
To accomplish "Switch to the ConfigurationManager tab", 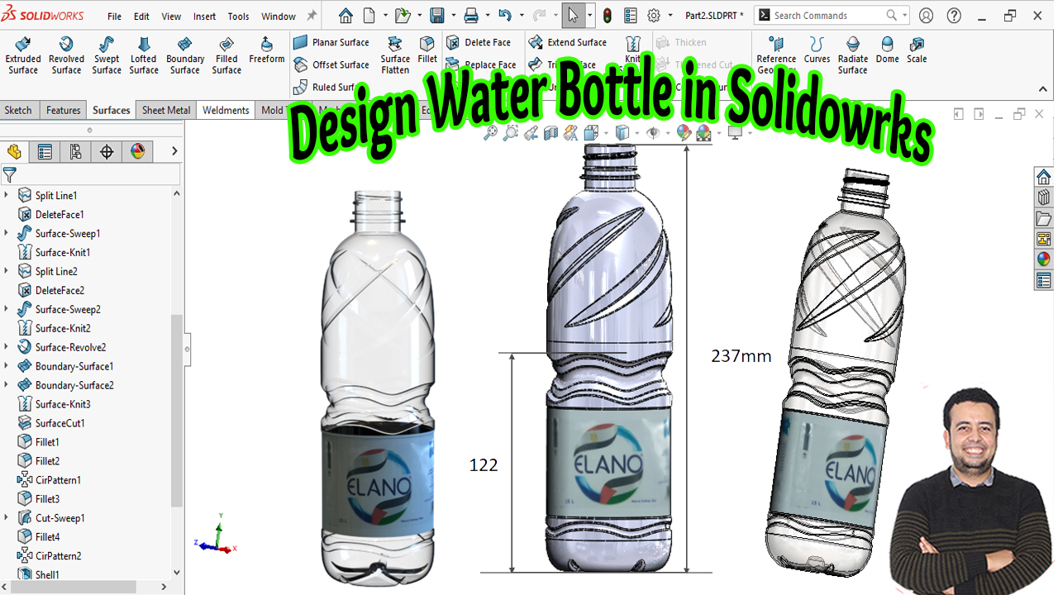I will click(75, 151).
